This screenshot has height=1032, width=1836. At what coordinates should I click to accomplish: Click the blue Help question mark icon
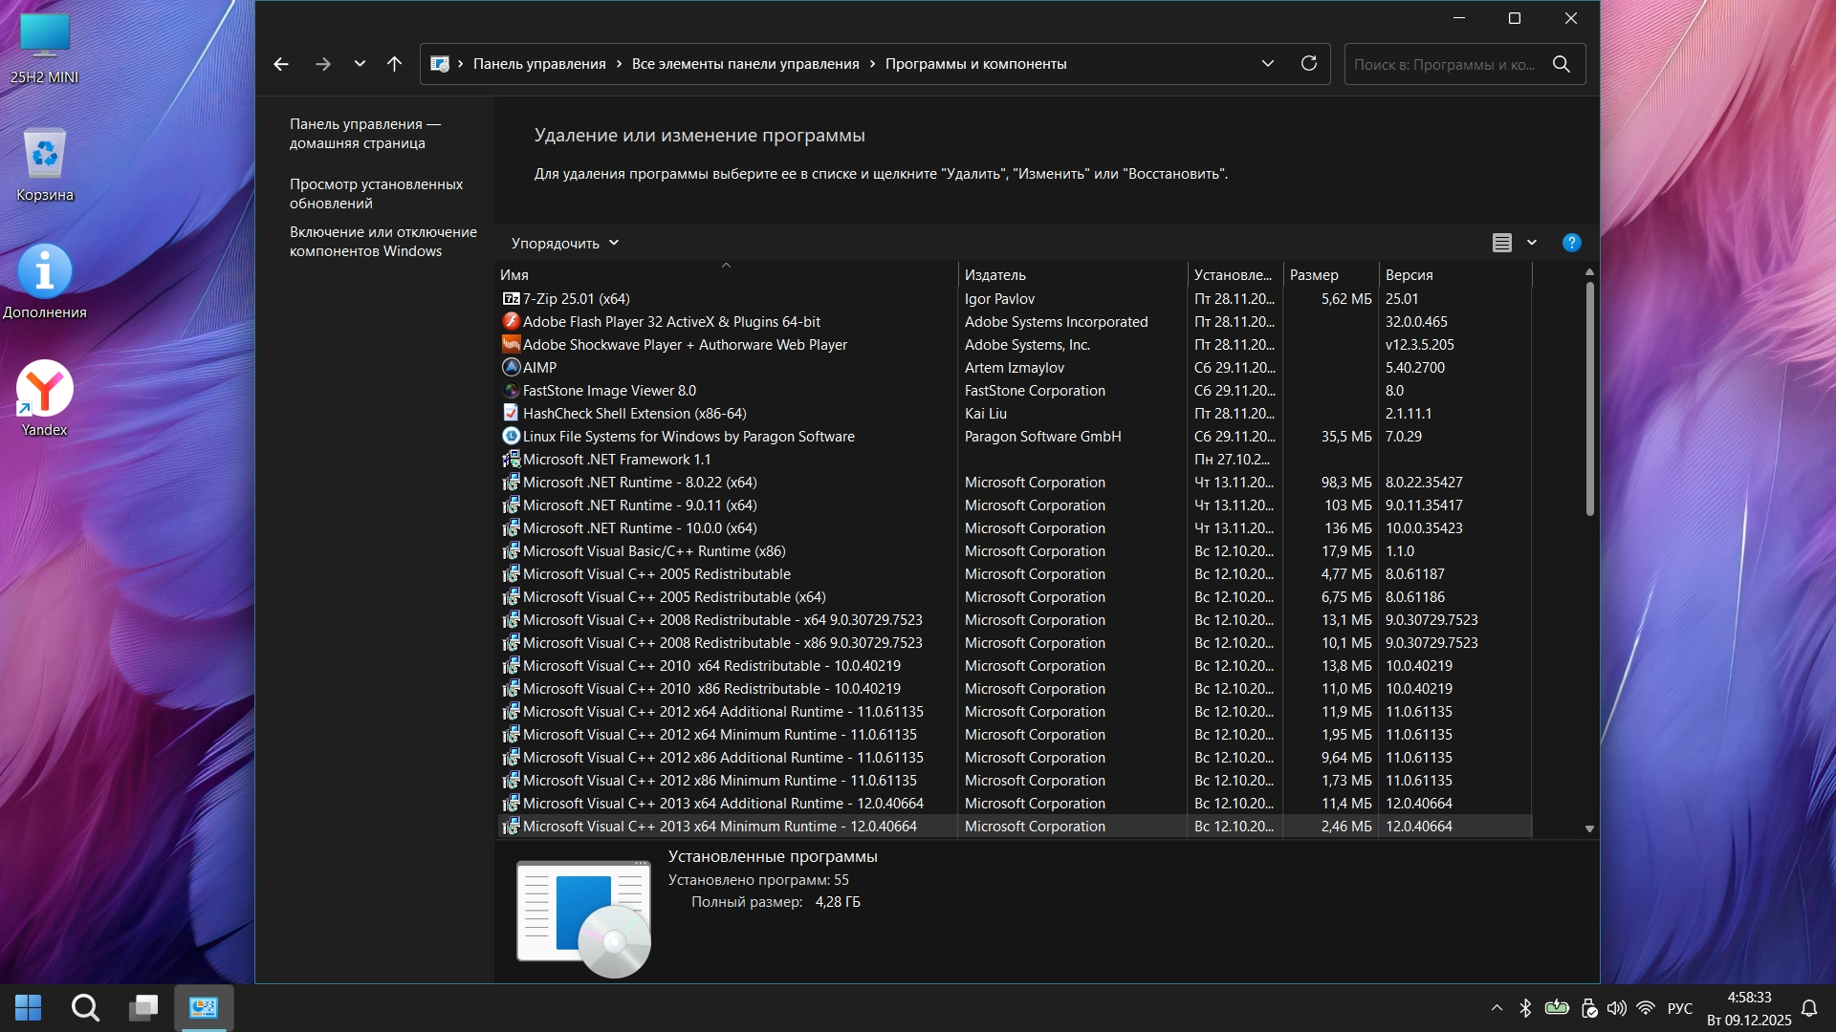click(x=1571, y=243)
